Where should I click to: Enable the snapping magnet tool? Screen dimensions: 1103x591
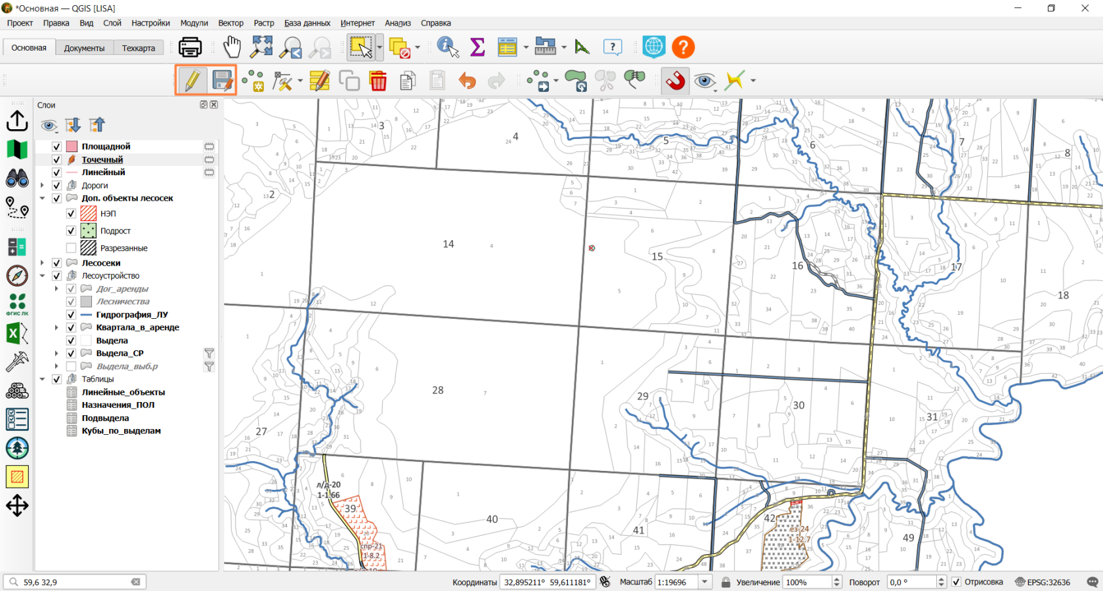(x=675, y=81)
